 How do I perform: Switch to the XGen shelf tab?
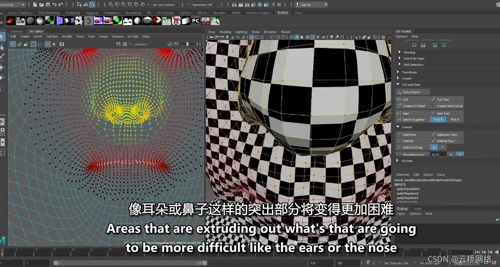(299, 13)
